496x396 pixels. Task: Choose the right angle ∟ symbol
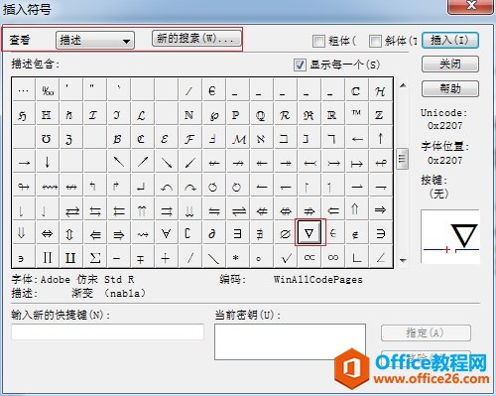[356, 257]
